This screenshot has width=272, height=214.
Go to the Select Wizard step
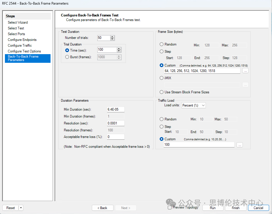coord(18,22)
